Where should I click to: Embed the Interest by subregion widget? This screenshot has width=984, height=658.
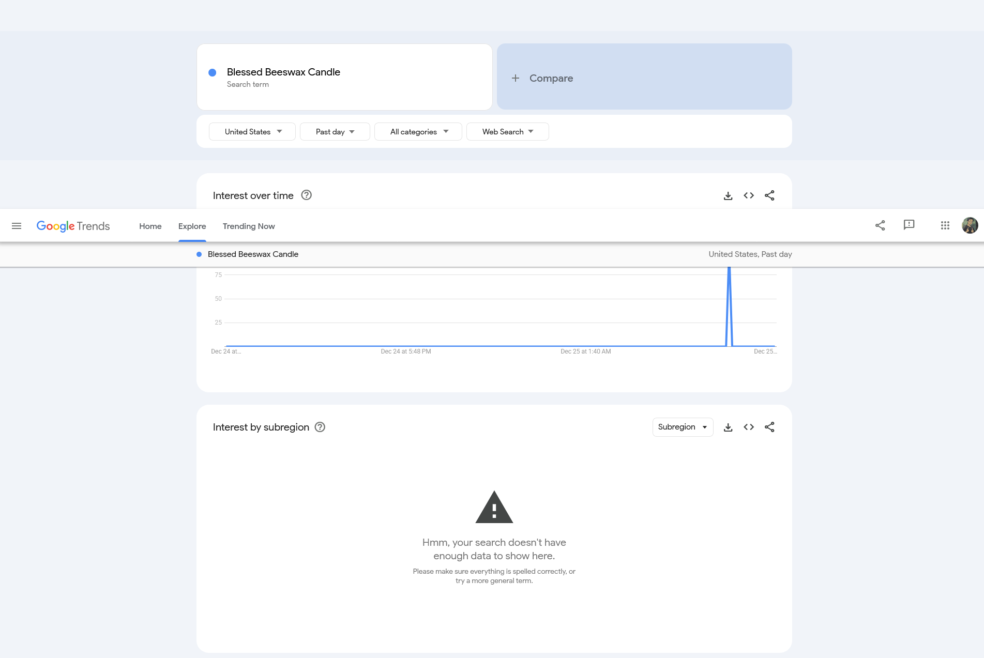749,427
